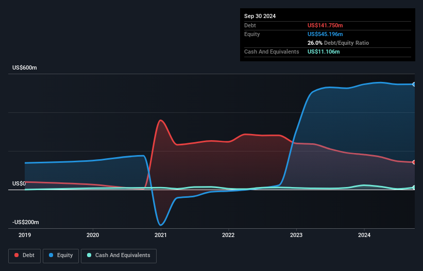Select the blue Equity endpoint marker
This screenshot has width=423, height=271.
point(414,84)
